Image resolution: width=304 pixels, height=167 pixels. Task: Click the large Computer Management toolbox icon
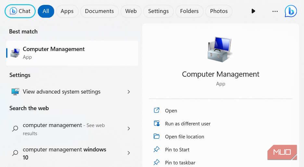[220, 49]
